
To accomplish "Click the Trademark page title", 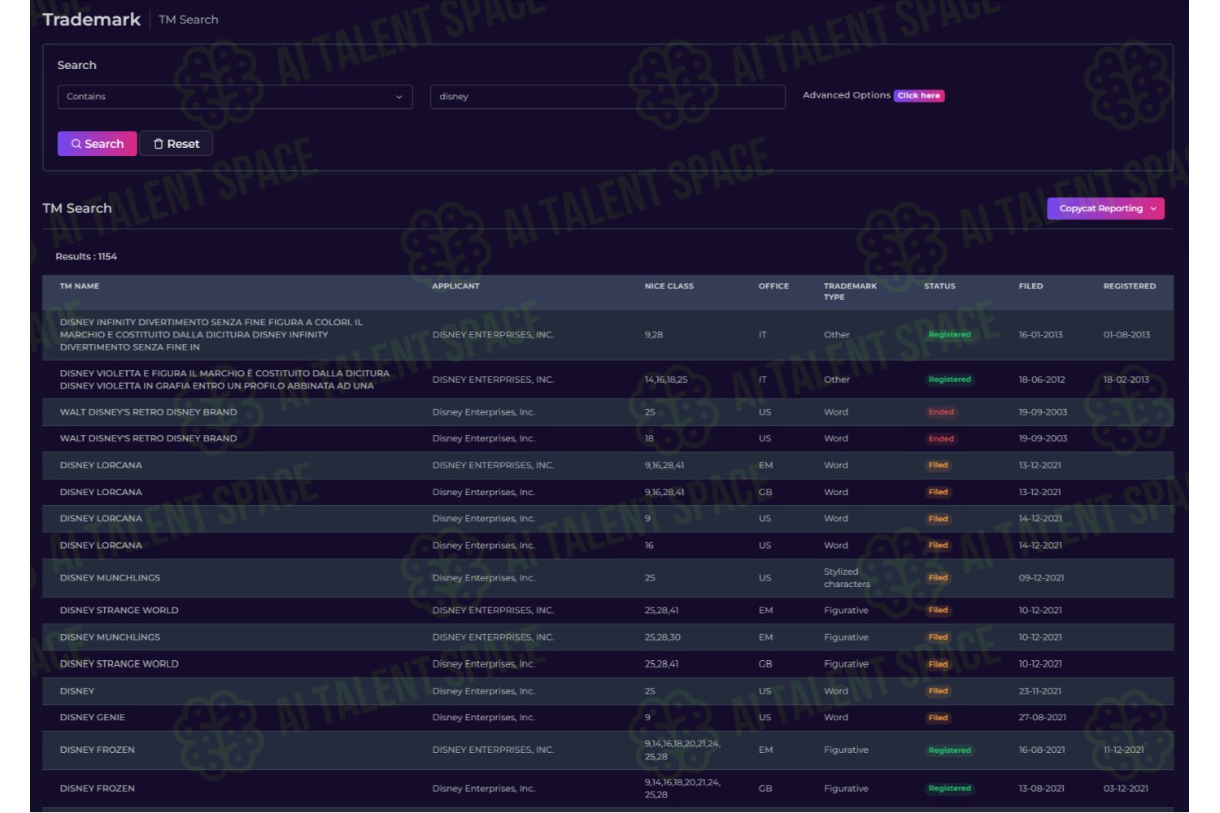I will click(x=92, y=20).
